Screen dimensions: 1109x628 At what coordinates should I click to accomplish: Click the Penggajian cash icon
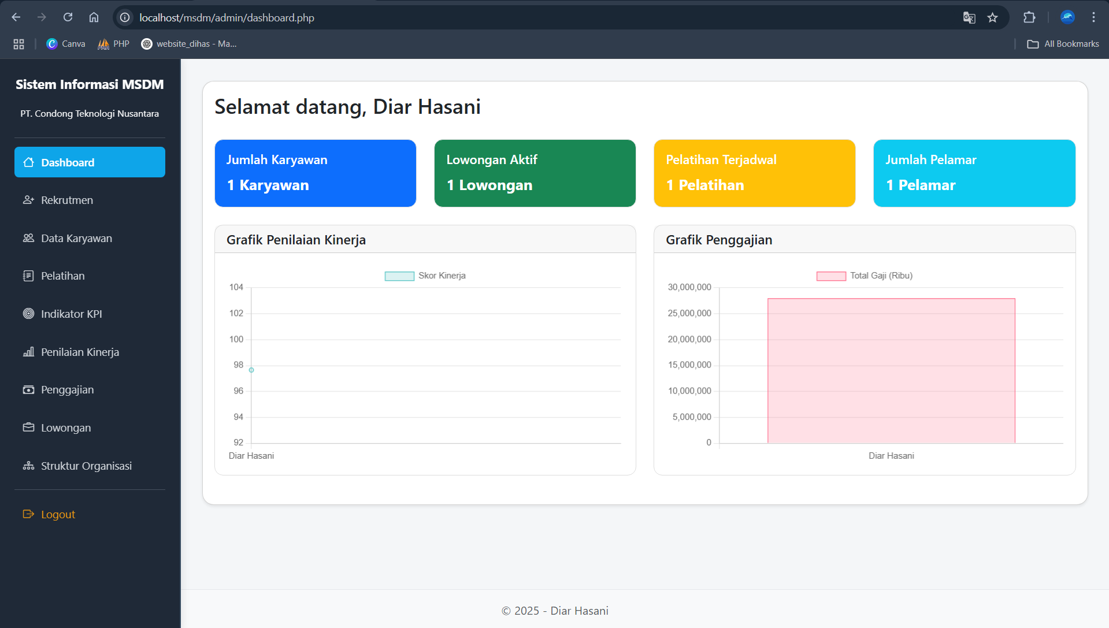point(28,390)
